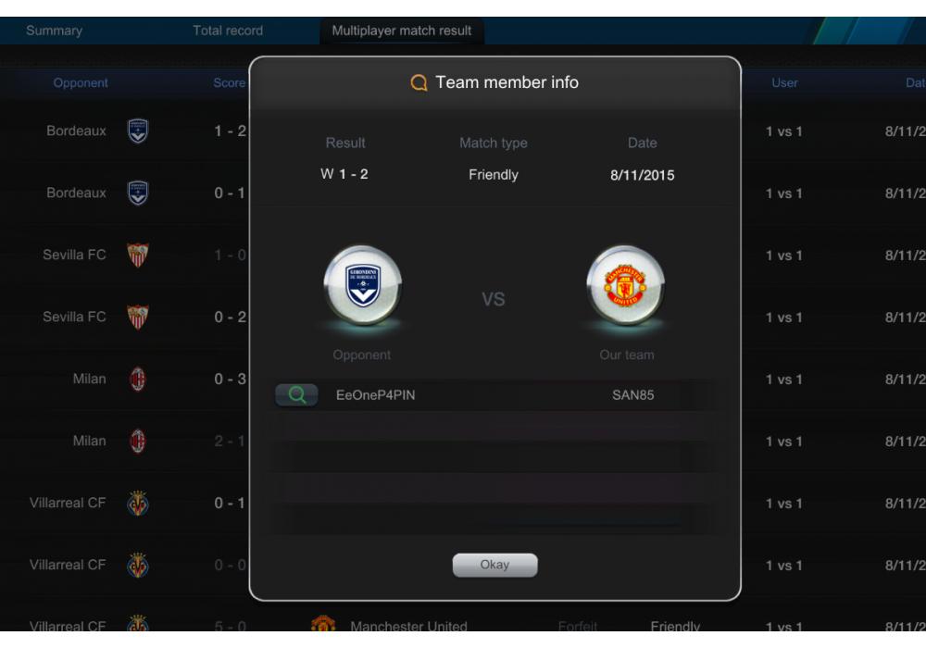The image size is (926, 648).
Task: Click the Manchester United crest in bottom row
Action: tap(323, 623)
